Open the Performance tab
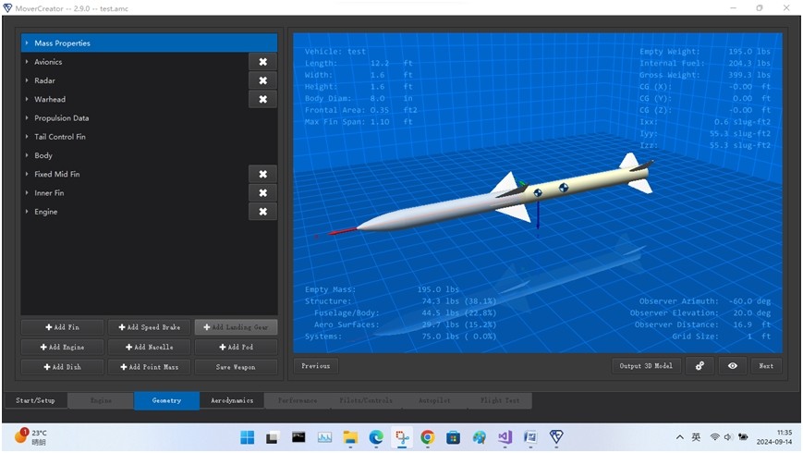Image resolution: width=803 pixels, height=453 pixels. point(298,400)
